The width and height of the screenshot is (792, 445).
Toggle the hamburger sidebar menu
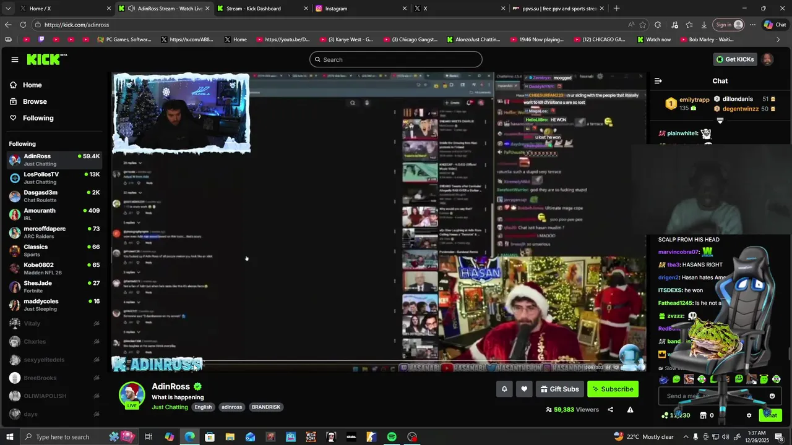pyautogui.click(x=14, y=59)
